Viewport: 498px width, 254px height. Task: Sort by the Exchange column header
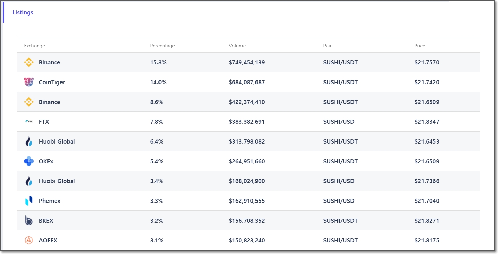click(x=34, y=46)
